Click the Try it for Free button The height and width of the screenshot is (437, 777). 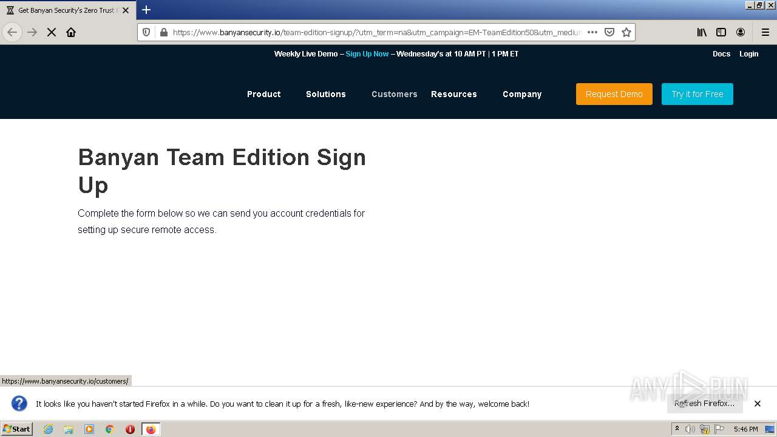click(x=697, y=94)
